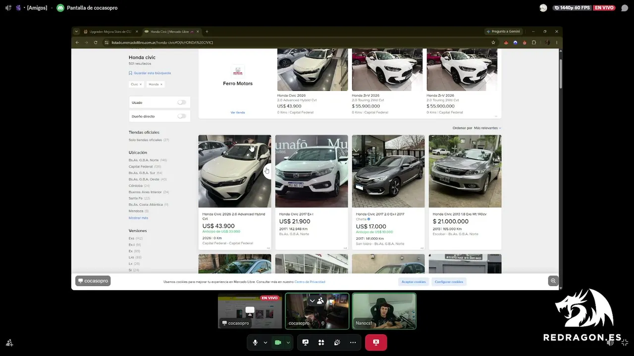This screenshot has width=634, height=356.
Task: Click the US$ 43.900 price in main listing
Action: coord(218,226)
